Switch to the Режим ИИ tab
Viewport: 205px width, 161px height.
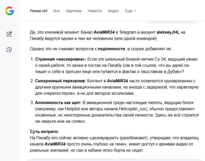click(38, 11)
